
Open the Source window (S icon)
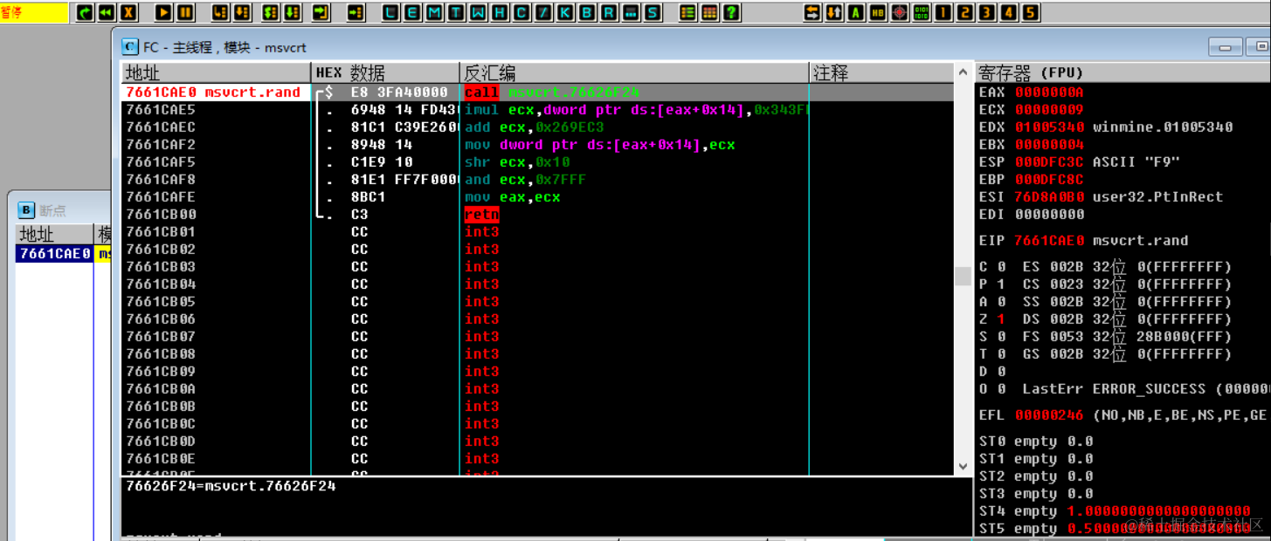(x=653, y=12)
